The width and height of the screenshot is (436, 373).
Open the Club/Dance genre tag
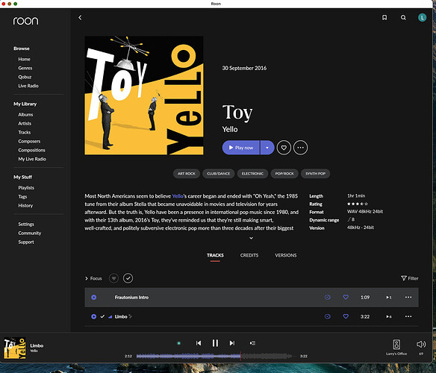pyautogui.click(x=218, y=173)
